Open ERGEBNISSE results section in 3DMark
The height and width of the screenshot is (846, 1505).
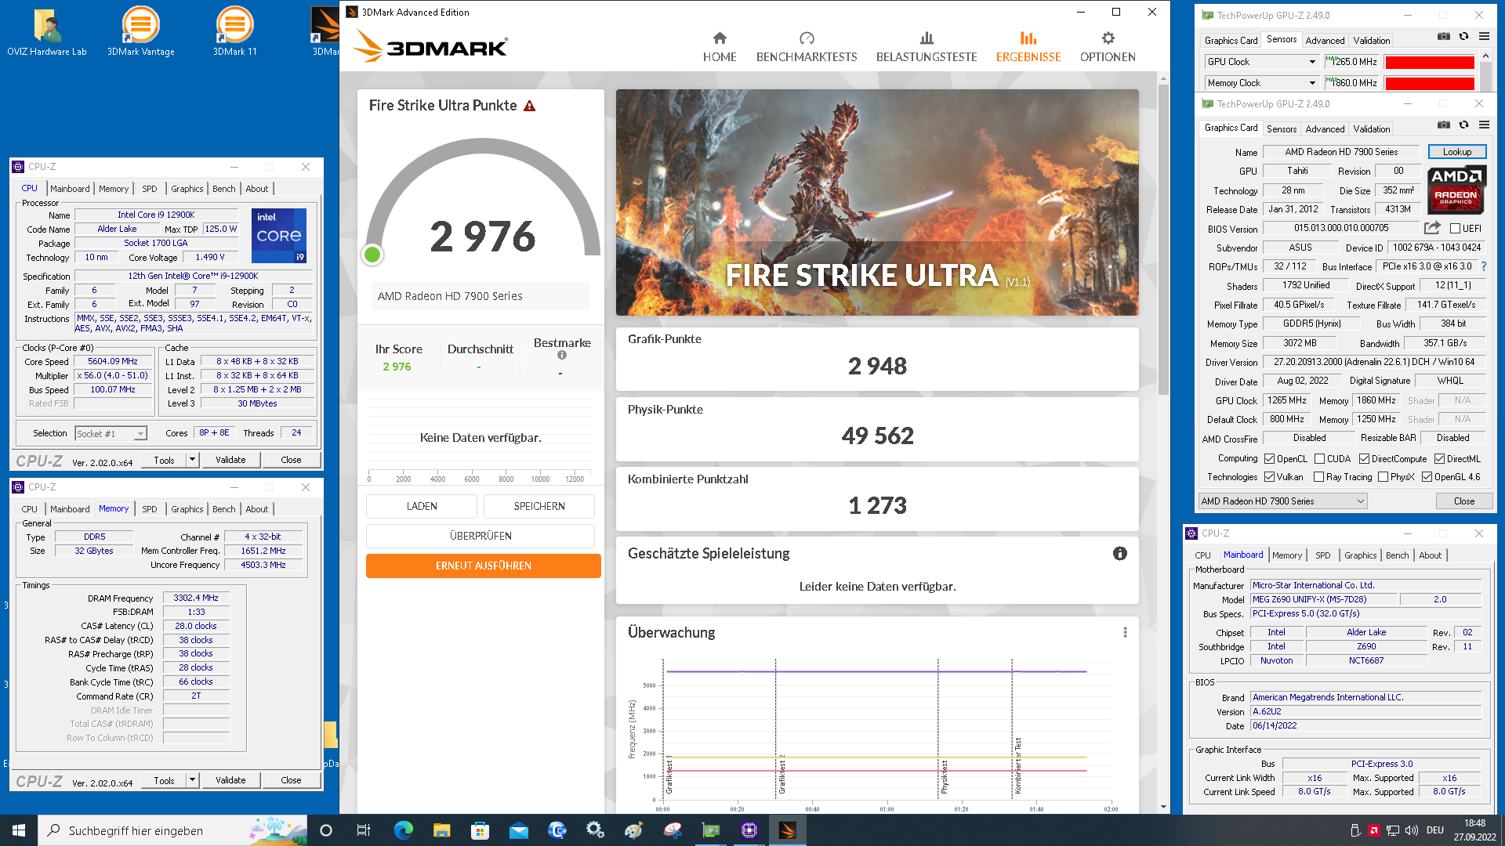click(x=1028, y=47)
